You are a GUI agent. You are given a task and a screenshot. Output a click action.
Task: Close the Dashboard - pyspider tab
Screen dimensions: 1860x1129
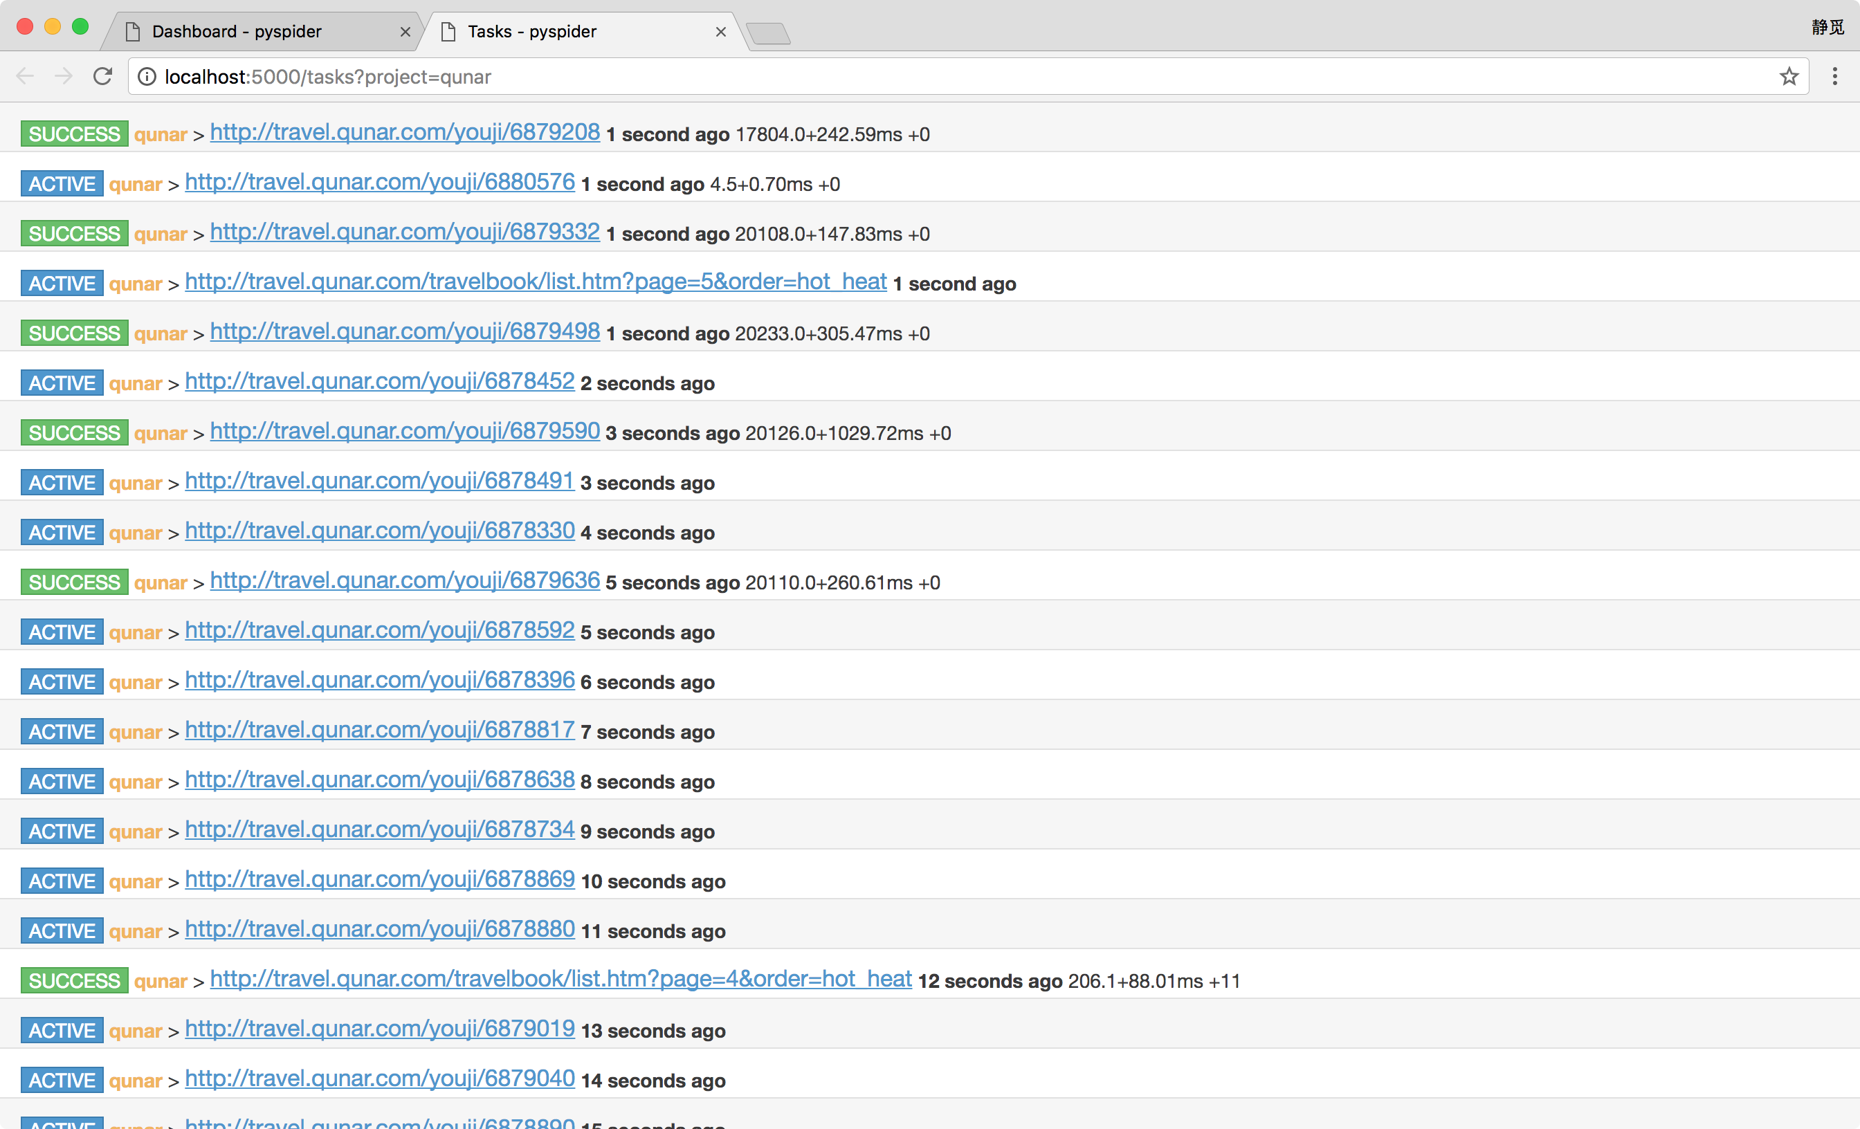click(x=405, y=32)
